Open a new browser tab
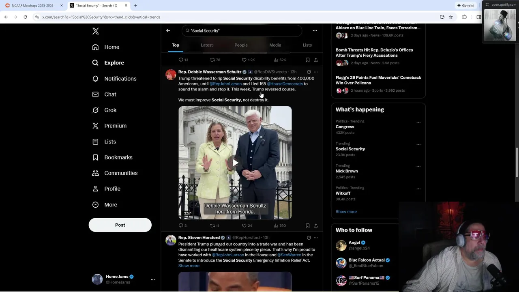The height and width of the screenshot is (292, 519). (135, 5)
